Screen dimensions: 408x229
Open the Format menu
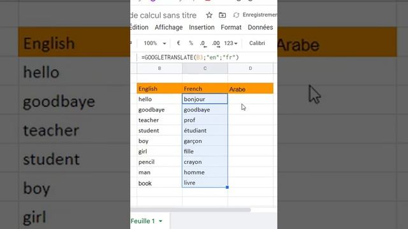[231, 27]
